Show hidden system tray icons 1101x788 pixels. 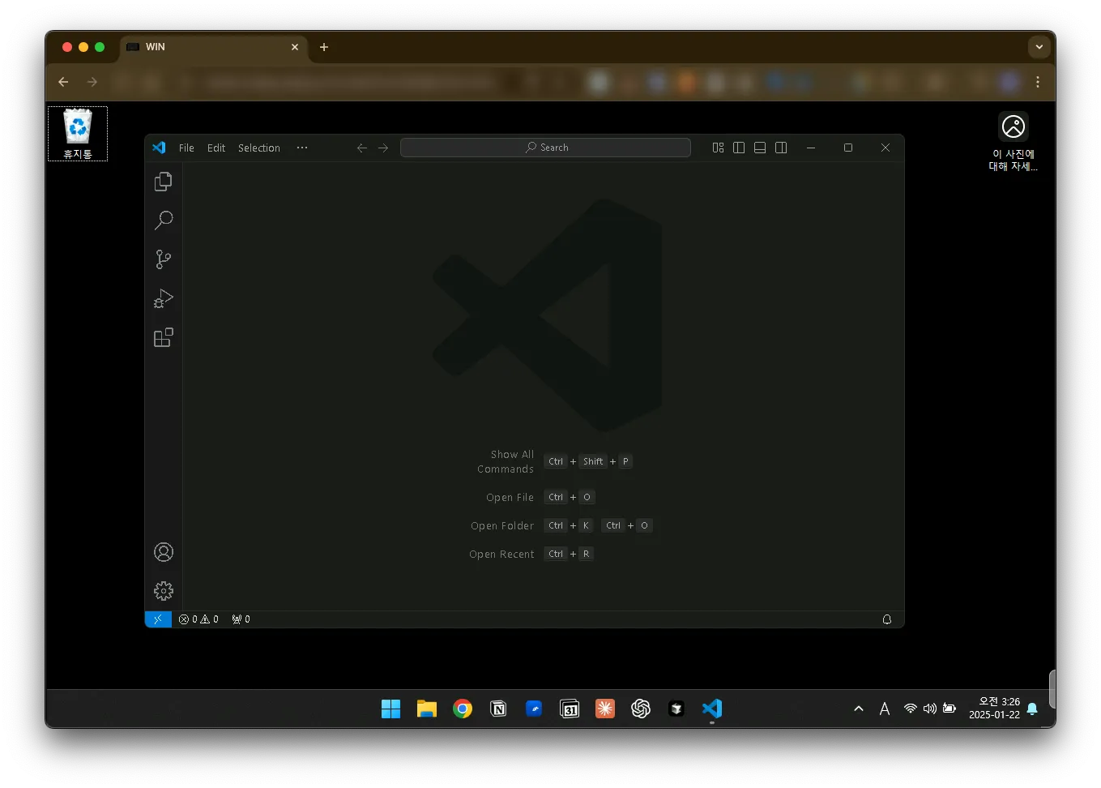(859, 709)
